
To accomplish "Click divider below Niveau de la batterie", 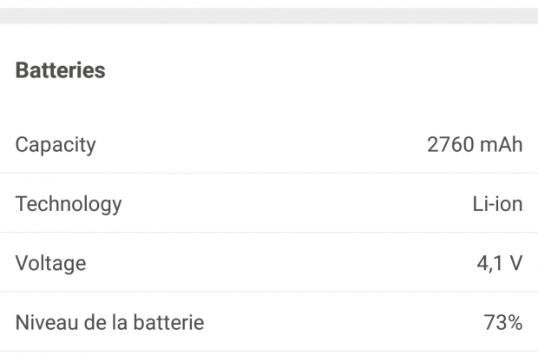I will 269,351.
